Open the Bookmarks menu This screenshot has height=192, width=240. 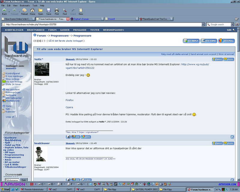[x=25, y=5]
